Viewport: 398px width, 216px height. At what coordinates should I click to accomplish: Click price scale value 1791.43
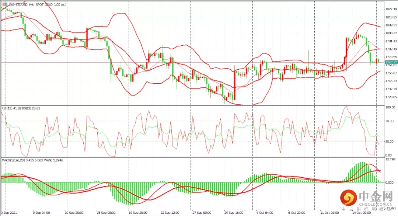coord(391,41)
